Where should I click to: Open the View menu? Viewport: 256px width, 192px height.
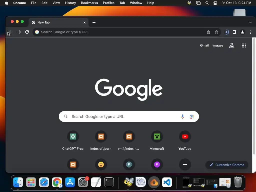pos(56,3)
